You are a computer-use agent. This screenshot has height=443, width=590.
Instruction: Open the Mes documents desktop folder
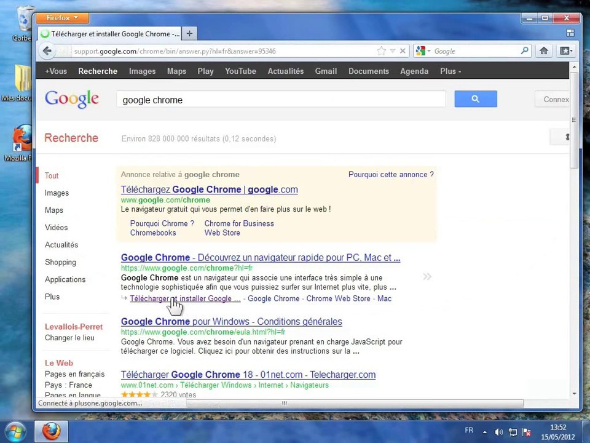[21, 83]
